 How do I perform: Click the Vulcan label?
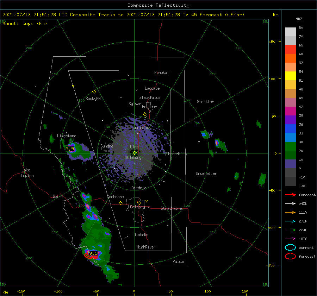[x=179, y=262]
